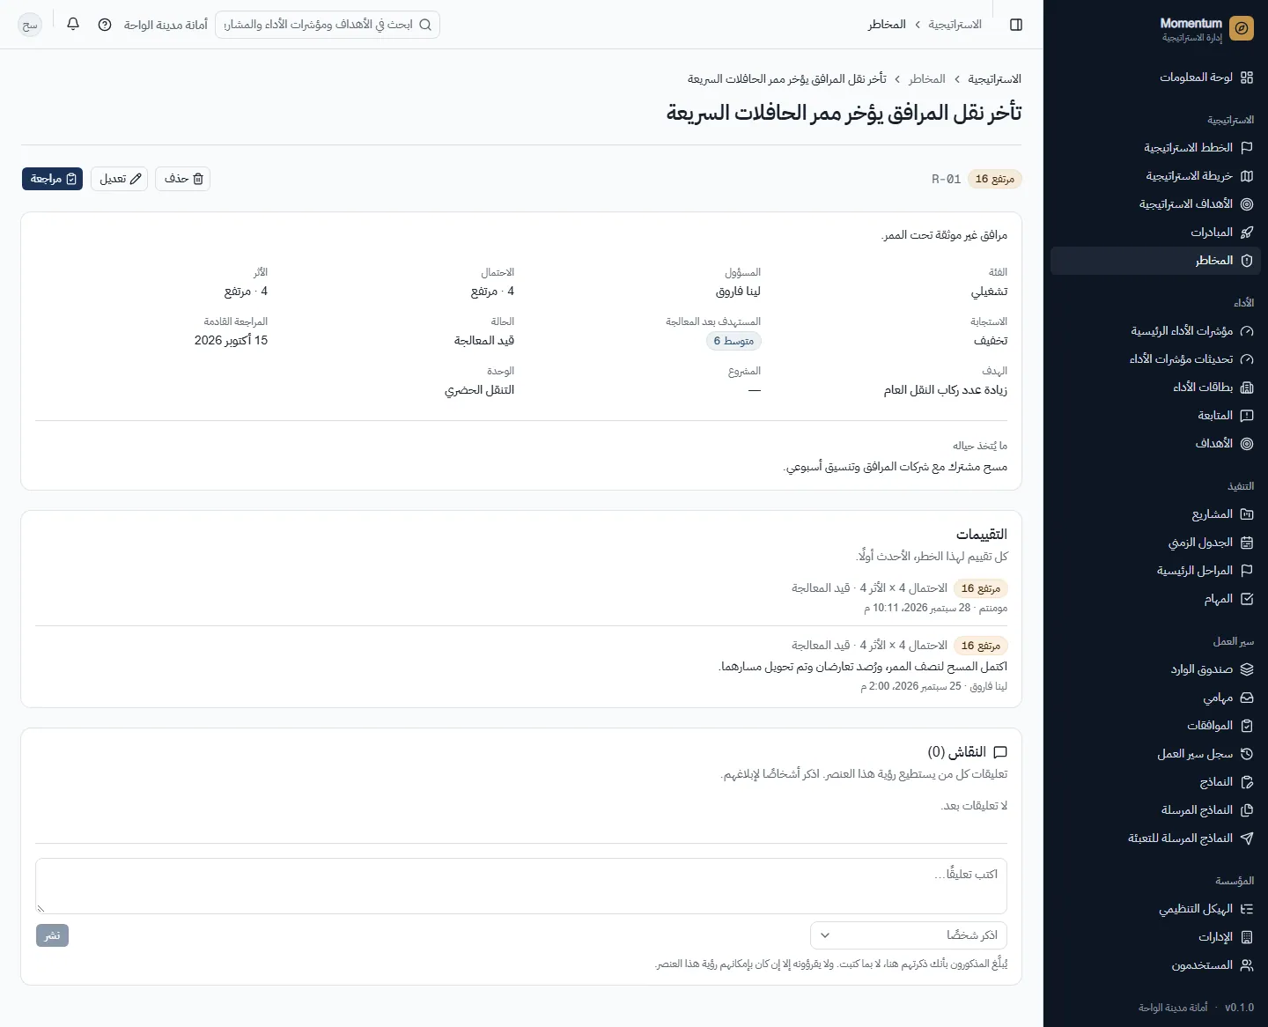
Task: Open الإدارات sidebar menu item
Action: tap(1155, 937)
